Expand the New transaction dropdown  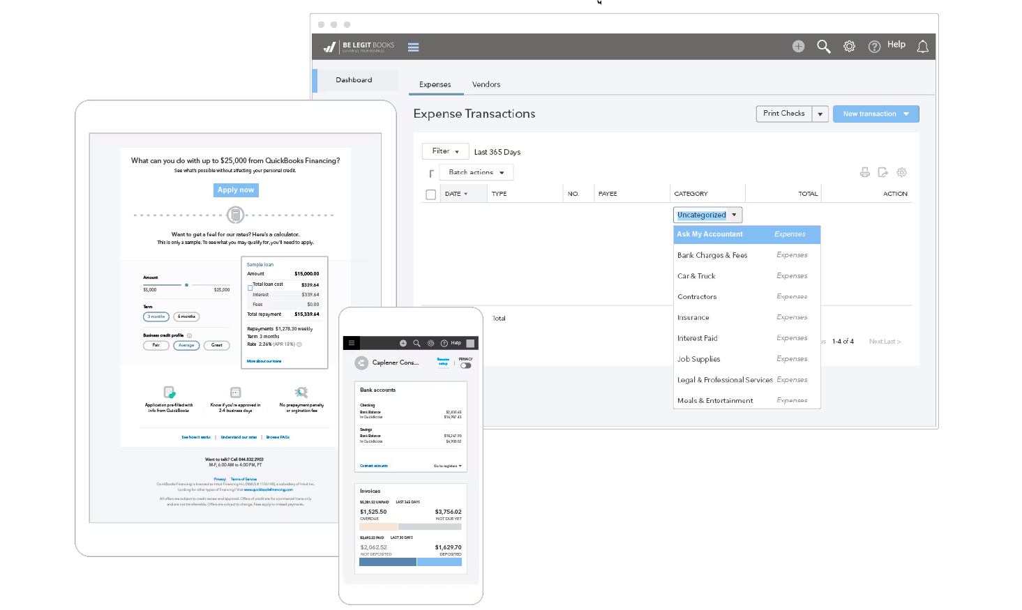point(906,114)
